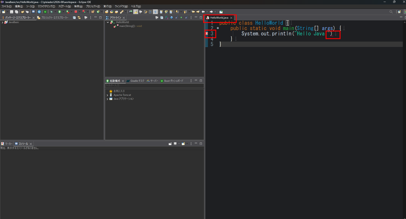Screen dimensions: 406x219
Task: Select the Launch Configurations tab
Action: (x=115, y=81)
